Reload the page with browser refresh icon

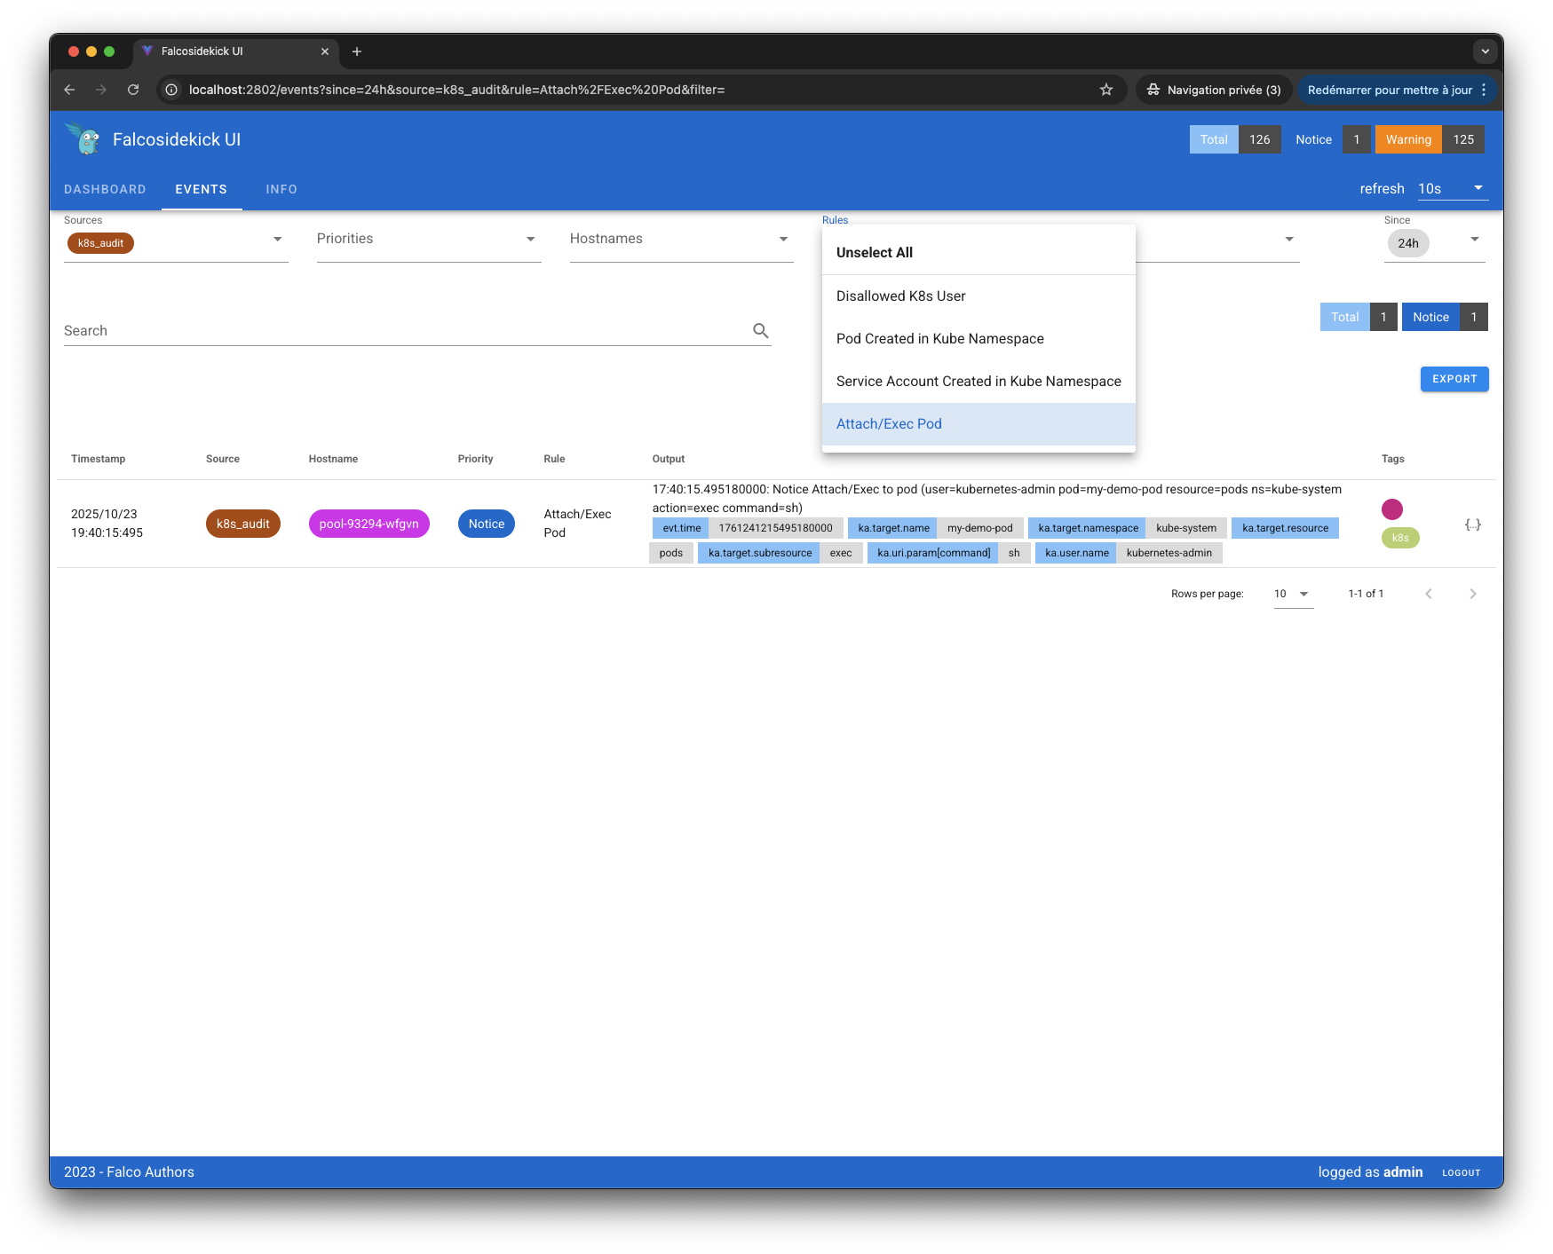point(133,90)
